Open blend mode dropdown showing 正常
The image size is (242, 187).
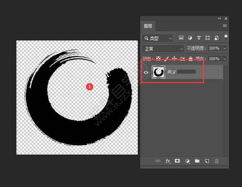click(163, 49)
